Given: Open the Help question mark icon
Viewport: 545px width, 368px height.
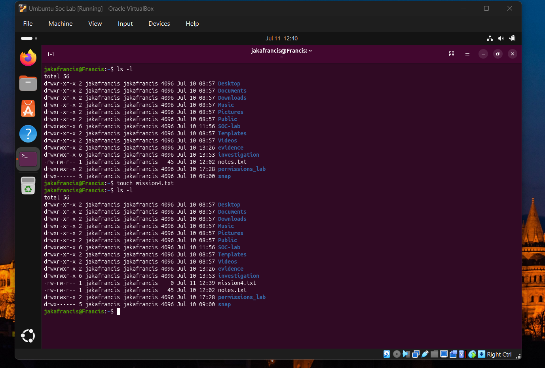Looking at the screenshot, I should coord(28,134).
